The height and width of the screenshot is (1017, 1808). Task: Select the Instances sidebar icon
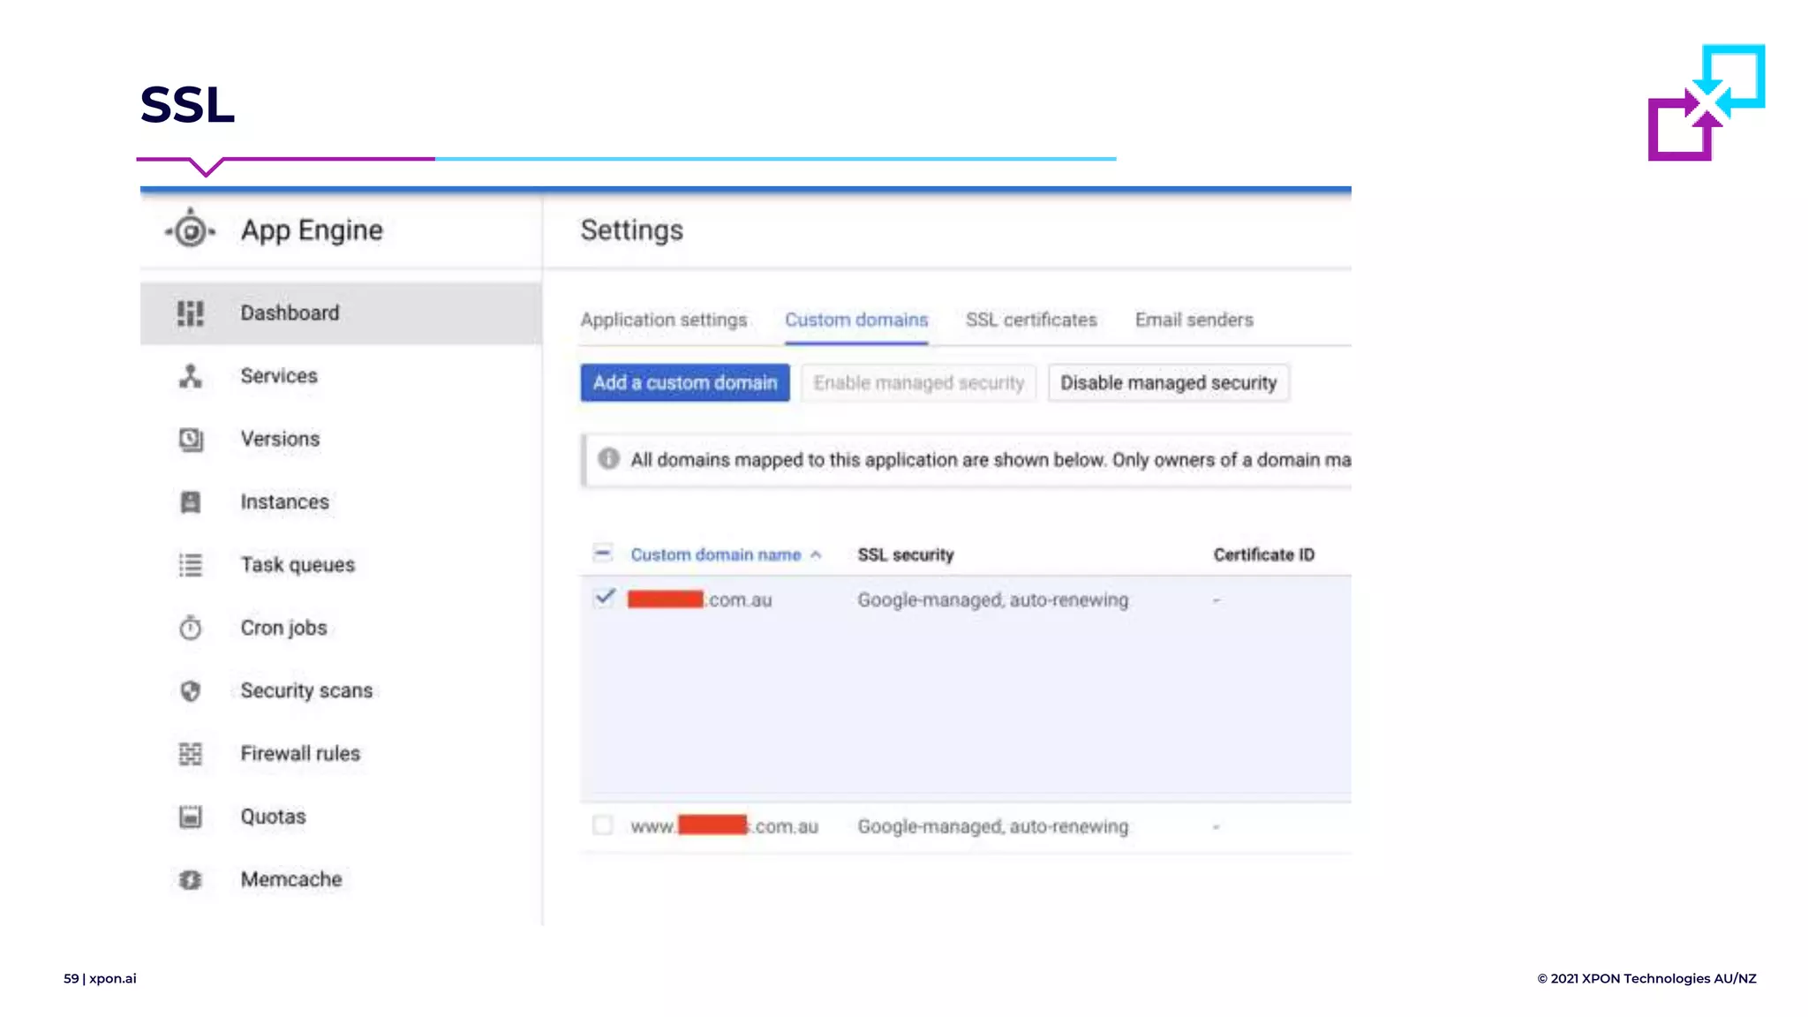point(190,502)
